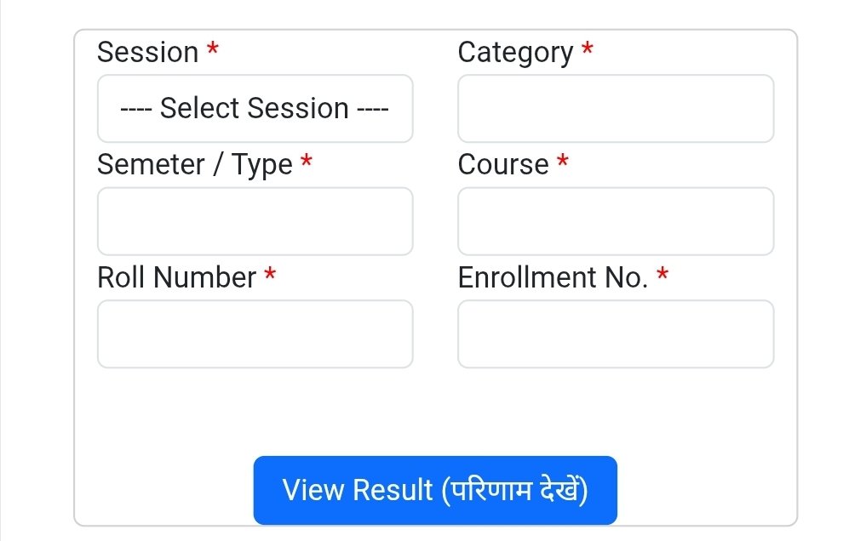Focus the Roll Number input box
This screenshot has height=541, width=866.
click(255, 333)
